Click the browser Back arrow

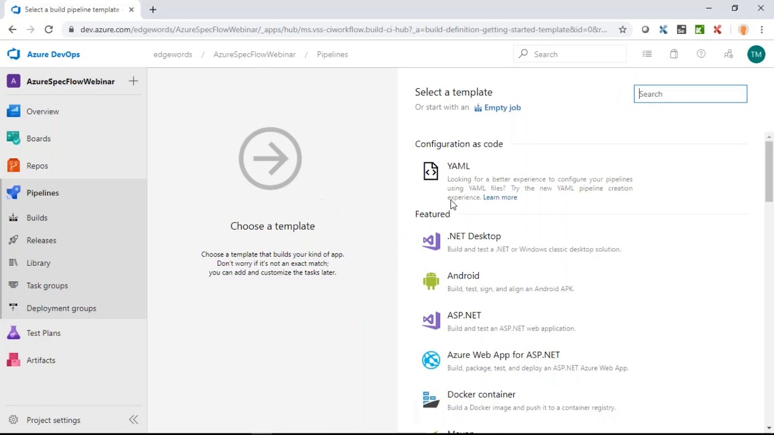click(x=12, y=29)
